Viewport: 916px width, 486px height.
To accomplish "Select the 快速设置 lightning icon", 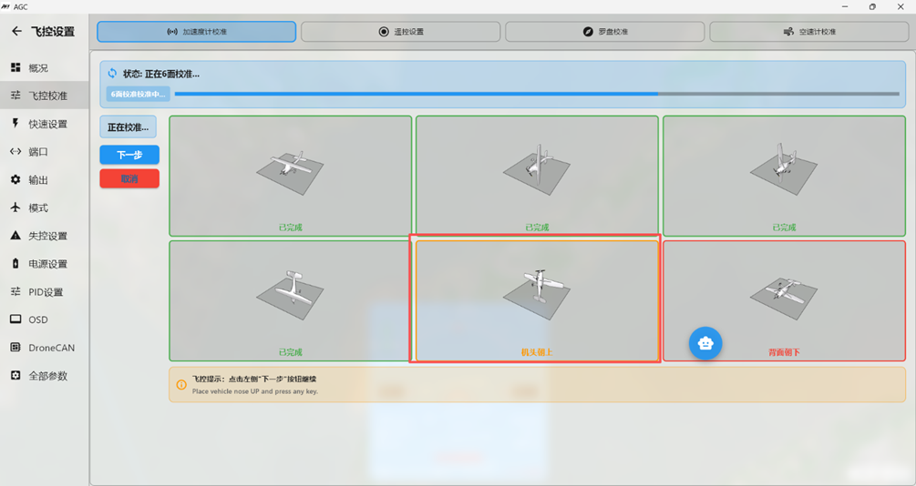I will pyautogui.click(x=15, y=124).
